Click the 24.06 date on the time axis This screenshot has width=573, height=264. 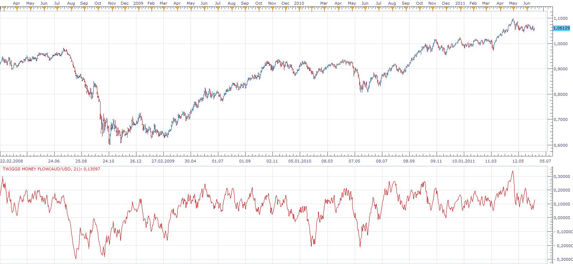54,161
